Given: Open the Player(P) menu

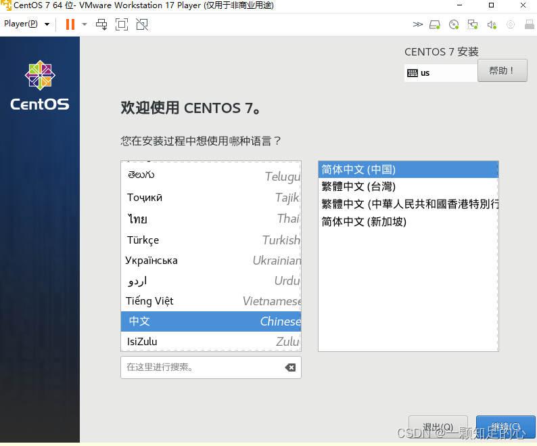Looking at the screenshot, I should pyautogui.click(x=26, y=24).
